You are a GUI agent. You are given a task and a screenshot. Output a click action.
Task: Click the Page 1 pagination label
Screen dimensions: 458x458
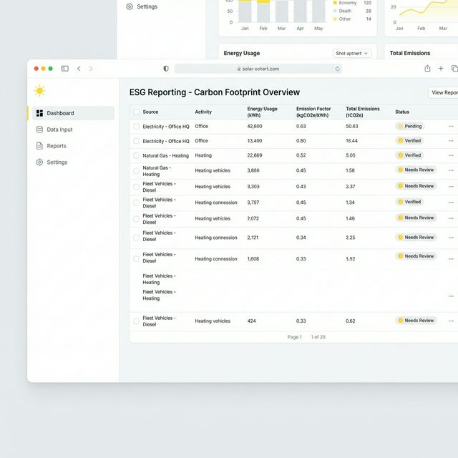pos(294,337)
